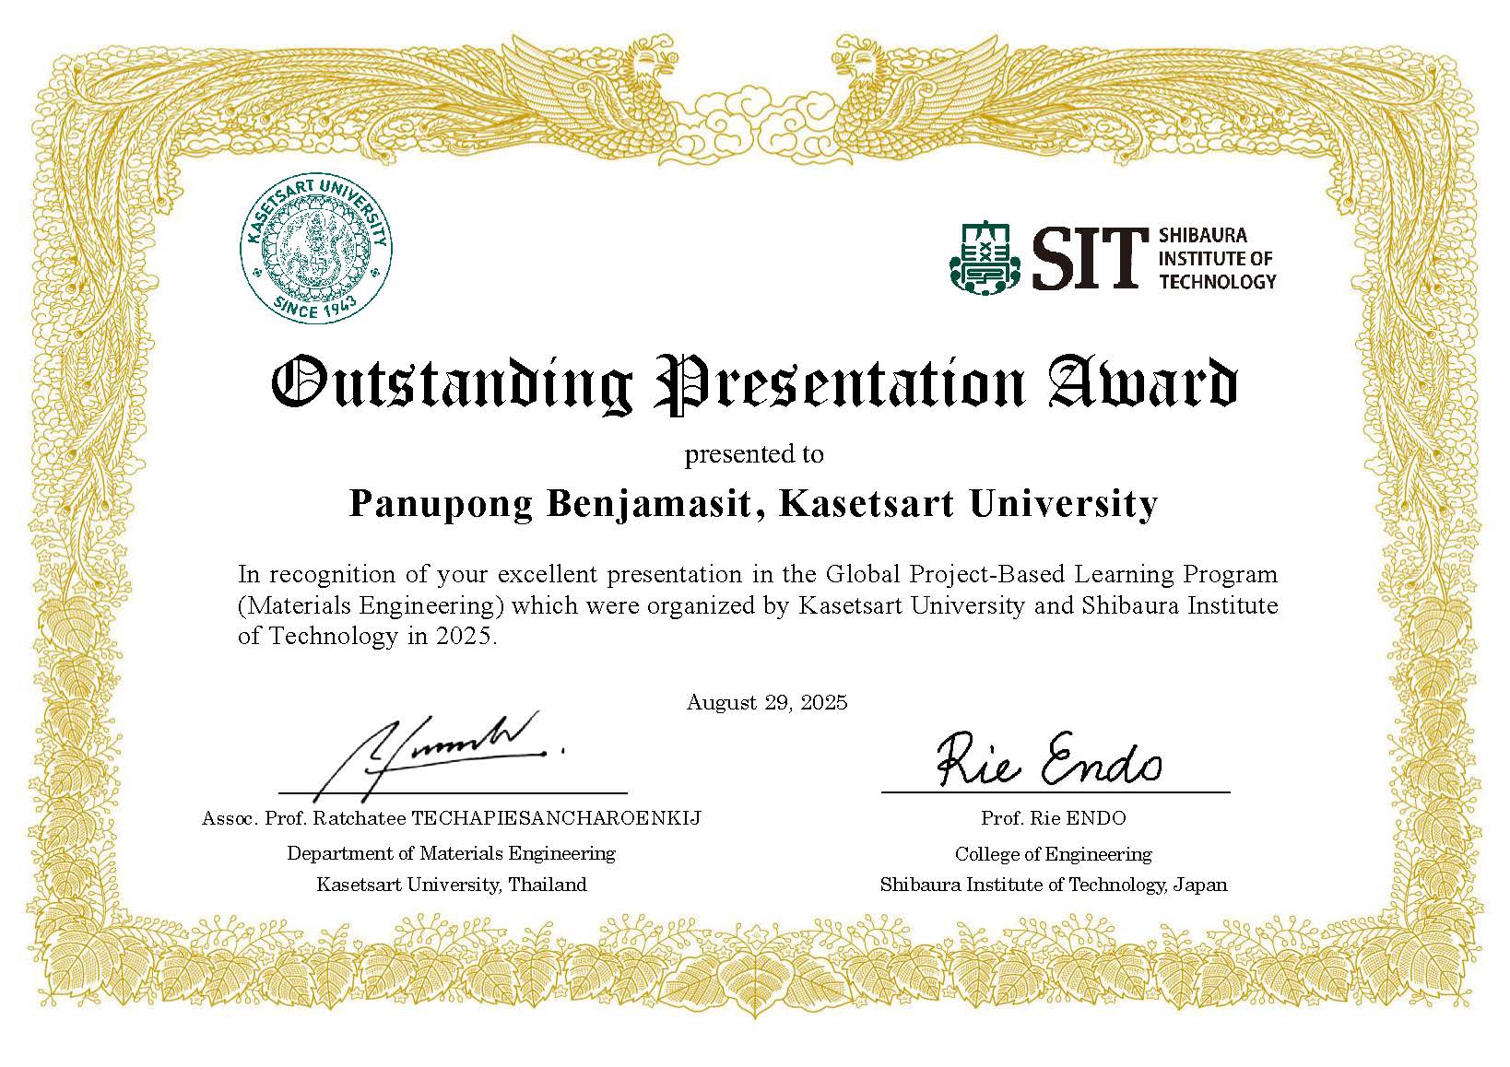Click the Department of Materials Engineering line
1510x1067 pixels.
(x=451, y=853)
